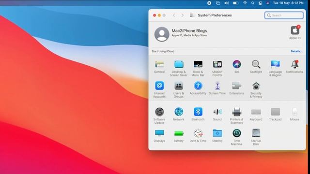Click the date and time in menu bar
This screenshot has height=174, width=310.
[288, 3]
